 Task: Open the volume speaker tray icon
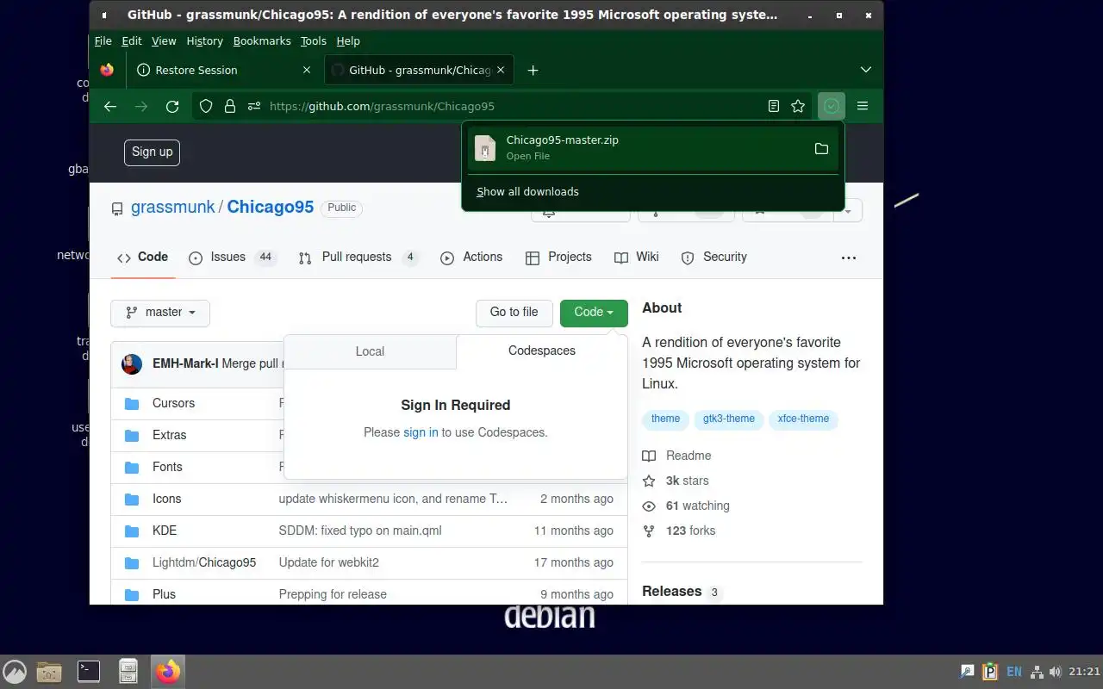tap(1055, 672)
